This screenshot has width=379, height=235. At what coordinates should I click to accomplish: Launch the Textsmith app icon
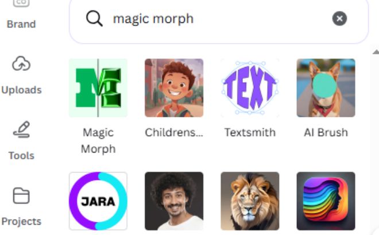pos(250,88)
